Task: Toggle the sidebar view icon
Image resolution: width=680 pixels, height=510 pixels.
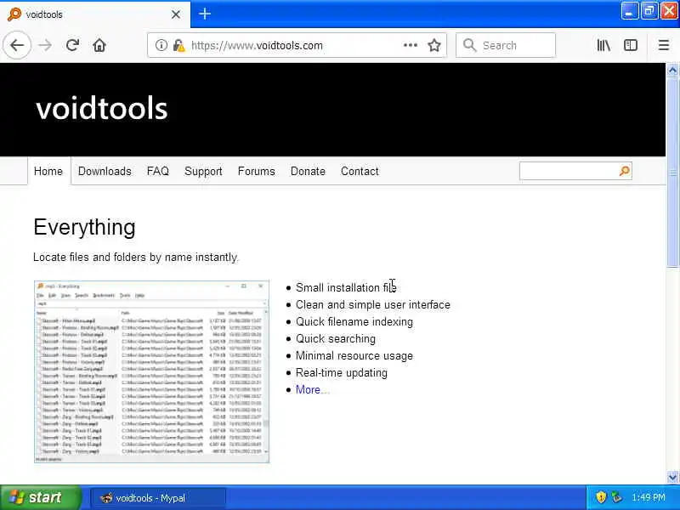Action: pyautogui.click(x=631, y=45)
